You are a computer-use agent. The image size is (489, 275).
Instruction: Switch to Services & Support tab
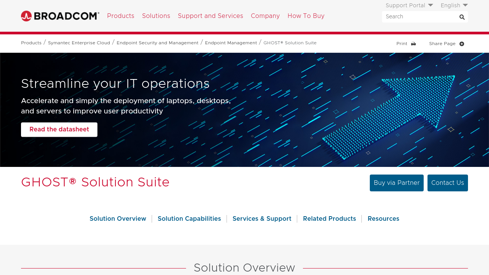point(262,219)
